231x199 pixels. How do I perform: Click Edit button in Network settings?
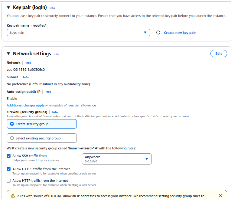click(218, 54)
